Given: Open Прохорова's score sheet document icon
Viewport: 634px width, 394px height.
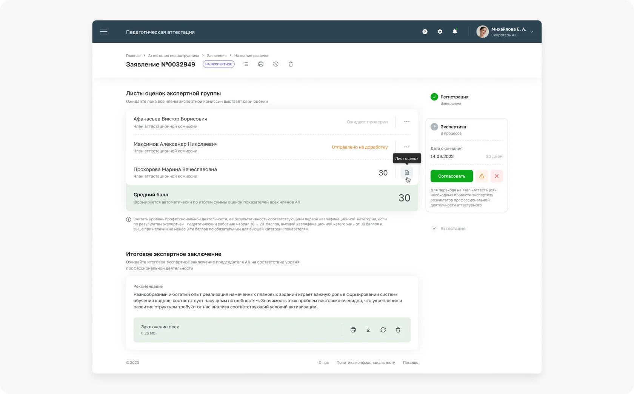Looking at the screenshot, I should point(407,172).
